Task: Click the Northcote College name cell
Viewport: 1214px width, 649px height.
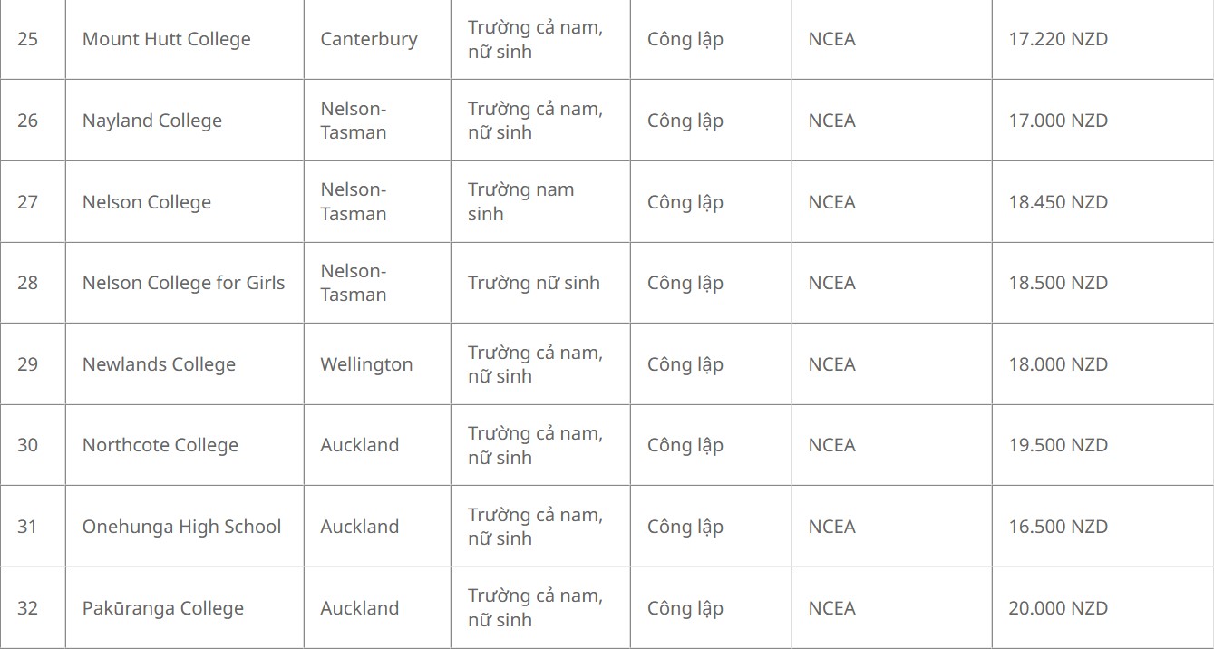Action: 160,445
